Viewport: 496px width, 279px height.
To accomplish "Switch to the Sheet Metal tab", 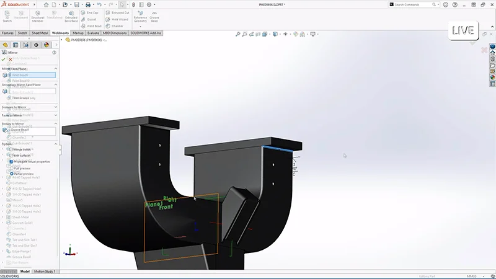I will 40,33.
